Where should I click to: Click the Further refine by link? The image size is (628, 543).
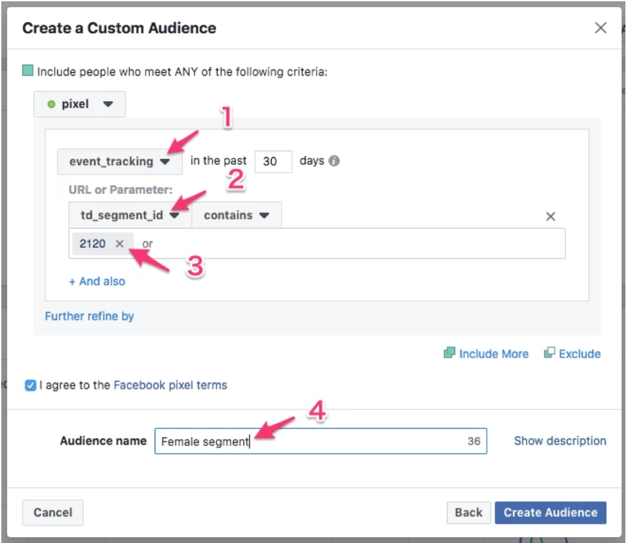coord(90,316)
